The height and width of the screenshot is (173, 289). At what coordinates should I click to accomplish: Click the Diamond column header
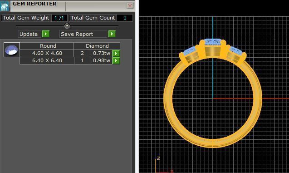97,46
